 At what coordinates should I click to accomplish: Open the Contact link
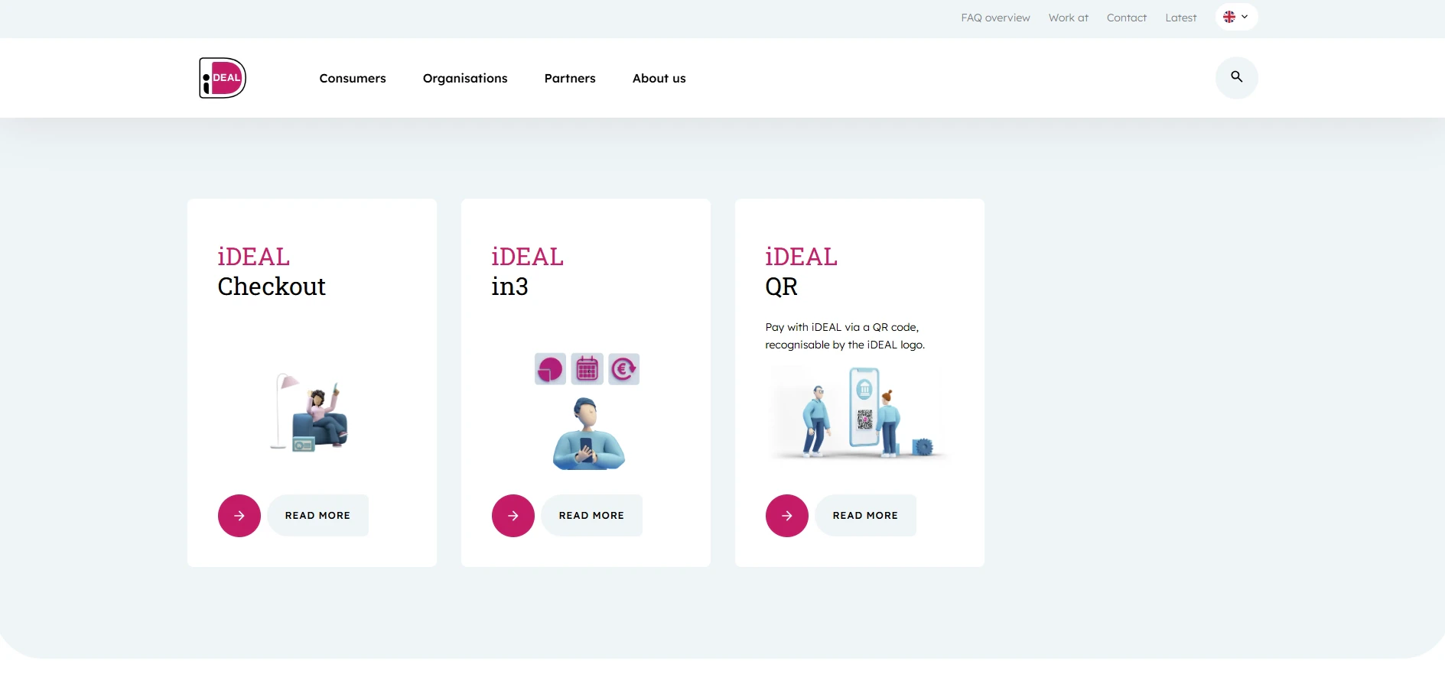[1126, 18]
